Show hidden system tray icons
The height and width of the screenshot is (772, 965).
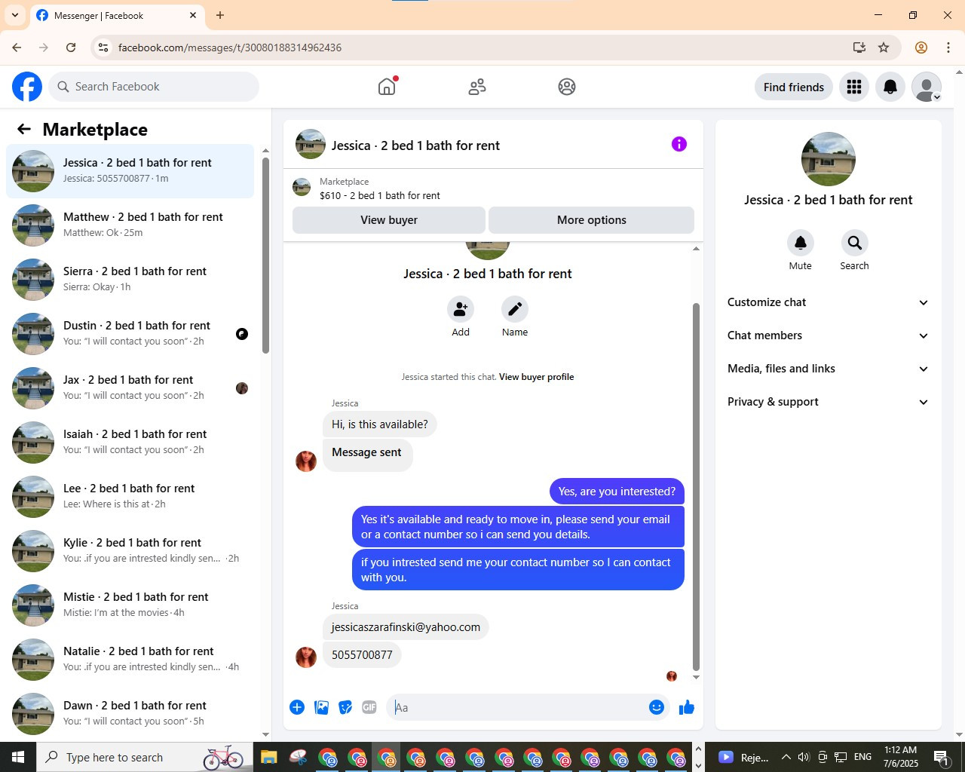(x=786, y=757)
